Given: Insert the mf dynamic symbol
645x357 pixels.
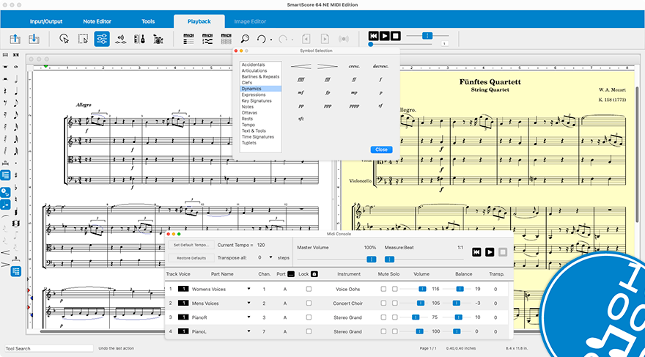Looking at the screenshot, I should coord(301,92).
